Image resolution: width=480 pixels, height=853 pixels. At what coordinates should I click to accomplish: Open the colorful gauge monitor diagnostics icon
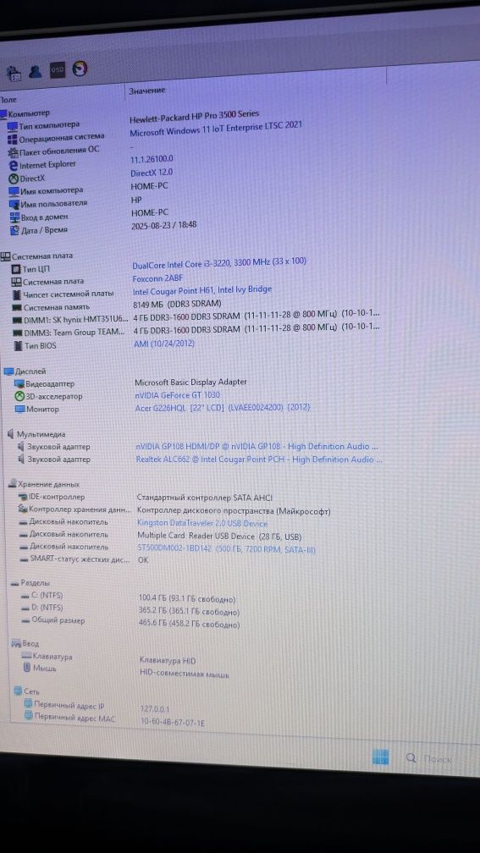click(80, 69)
